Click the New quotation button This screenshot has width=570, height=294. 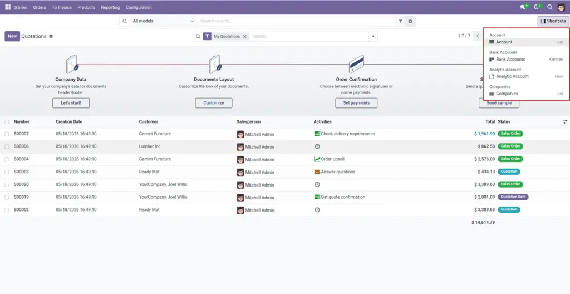coord(12,36)
